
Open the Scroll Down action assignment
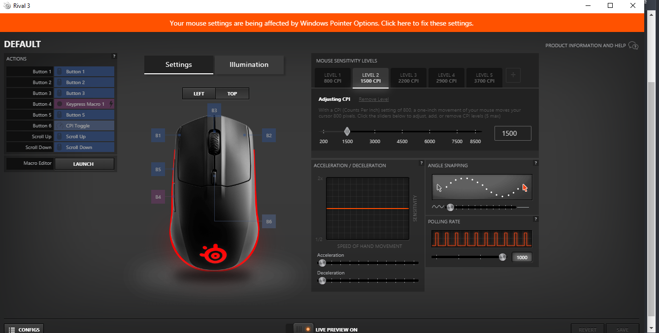click(84, 148)
